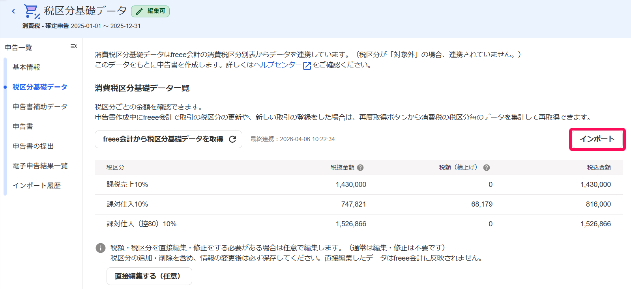Open 申告書補助データ page
This screenshot has width=631, height=289.
point(40,107)
